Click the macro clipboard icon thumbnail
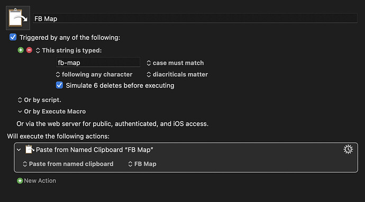365x202 pixels. click(x=18, y=18)
